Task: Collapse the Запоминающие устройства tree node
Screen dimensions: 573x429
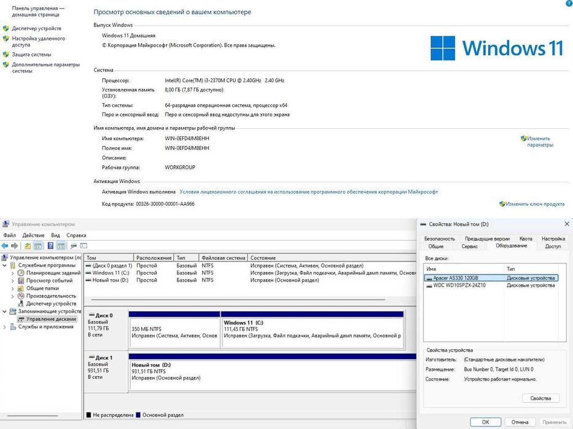Action: tap(5, 312)
